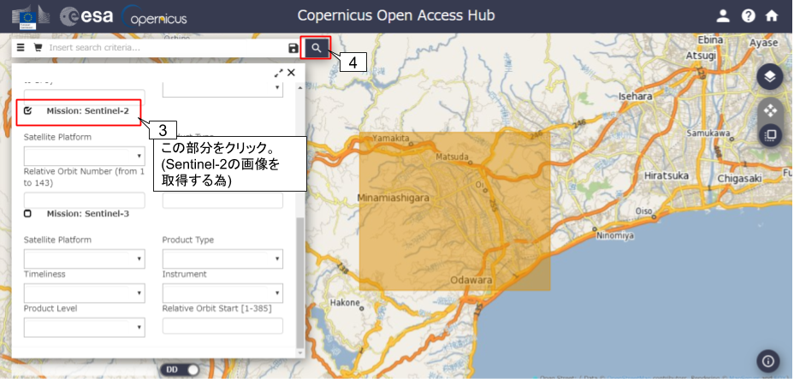Focus Relative Orbit Number (from 1 to 143) field
794x379 pixels.
pyautogui.click(x=84, y=200)
